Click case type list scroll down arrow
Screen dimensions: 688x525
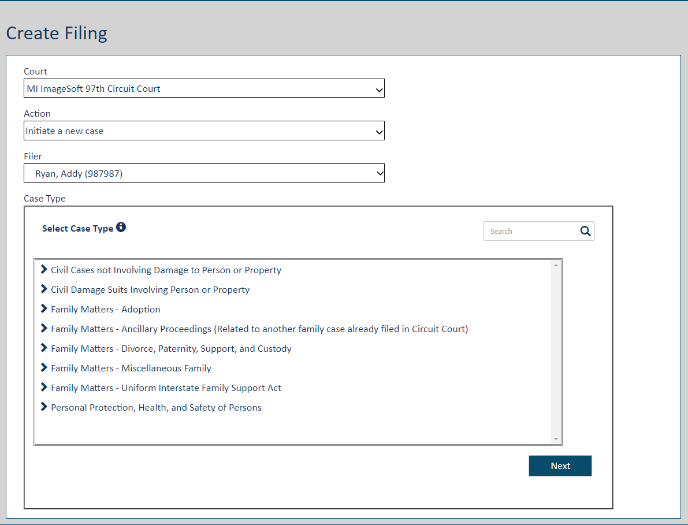[x=556, y=439]
